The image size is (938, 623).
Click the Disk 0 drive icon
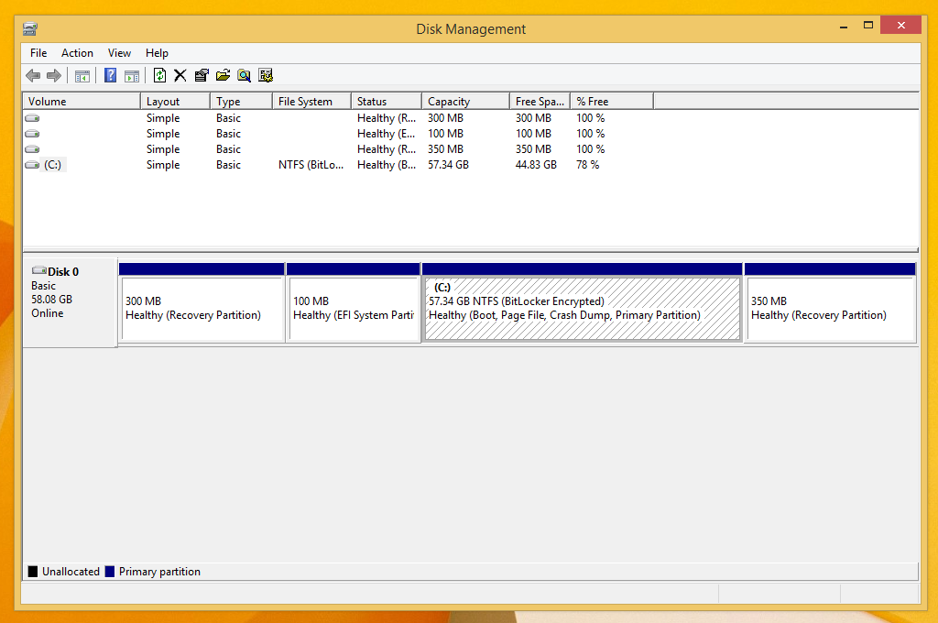click(x=39, y=270)
